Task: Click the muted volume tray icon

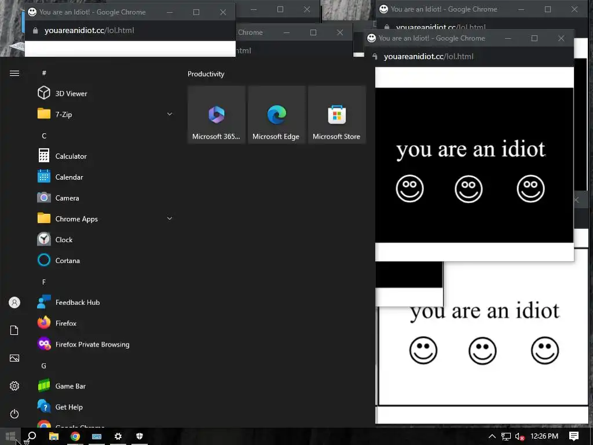Action: 519,437
